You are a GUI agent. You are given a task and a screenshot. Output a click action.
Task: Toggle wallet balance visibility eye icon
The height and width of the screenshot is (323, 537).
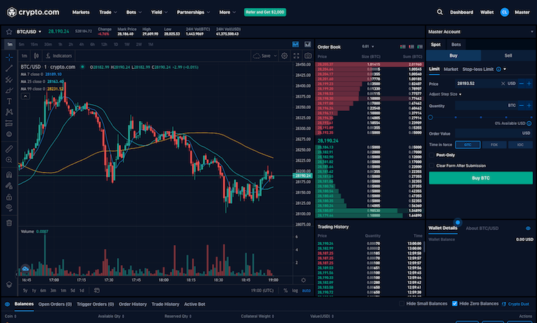coord(528,228)
